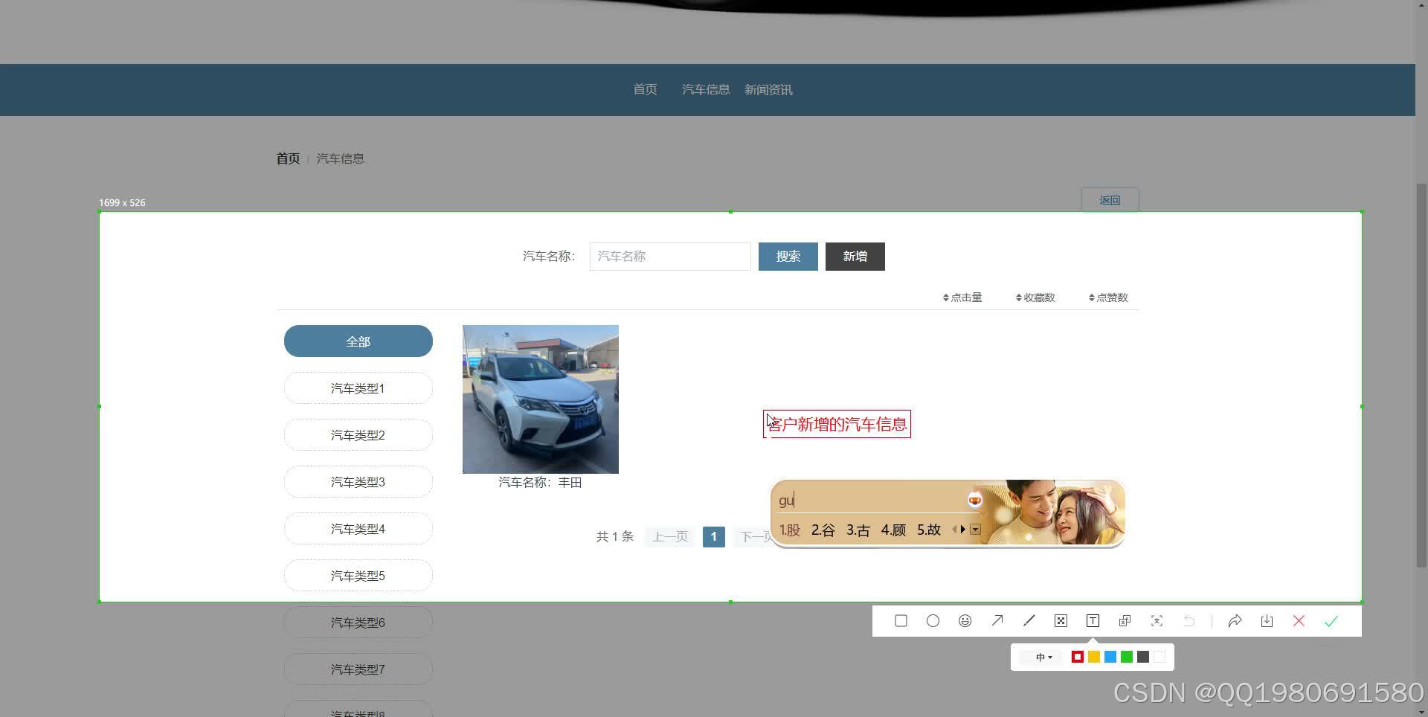Pick the green color swatch
The height and width of the screenshot is (717, 1428).
1126,657
